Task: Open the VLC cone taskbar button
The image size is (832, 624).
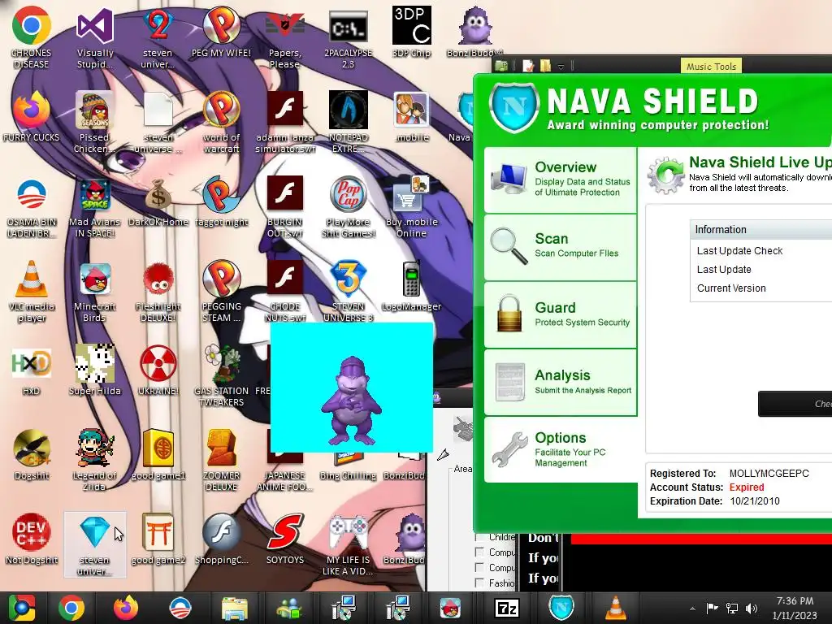Action: pyautogui.click(x=615, y=608)
